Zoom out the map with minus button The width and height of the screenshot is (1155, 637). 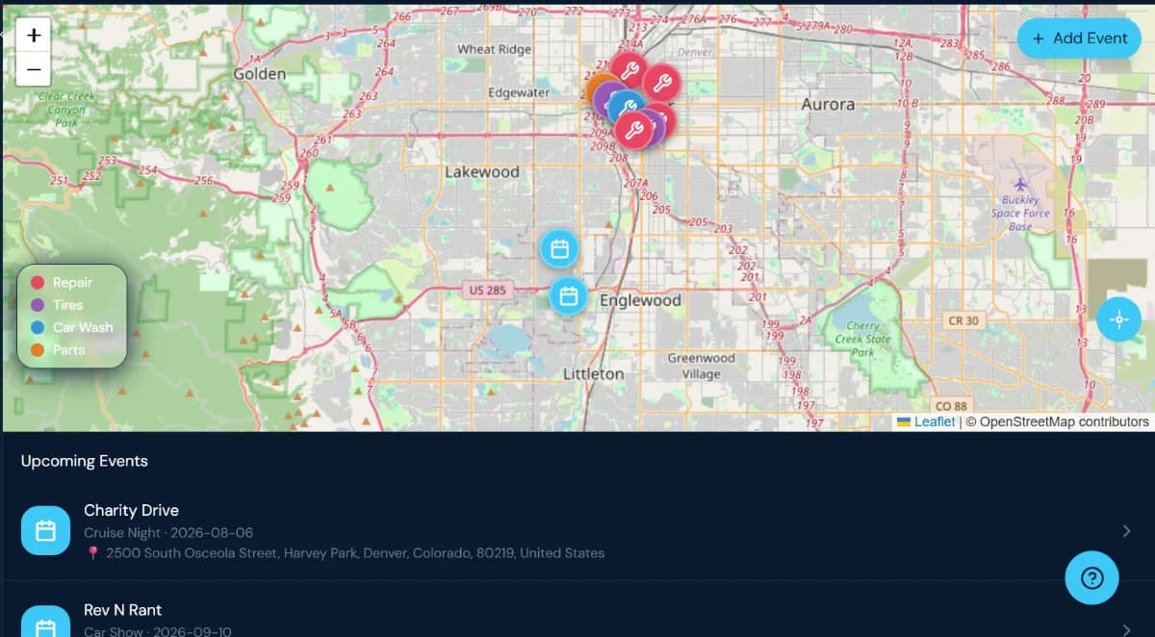(x=34, y=69)
